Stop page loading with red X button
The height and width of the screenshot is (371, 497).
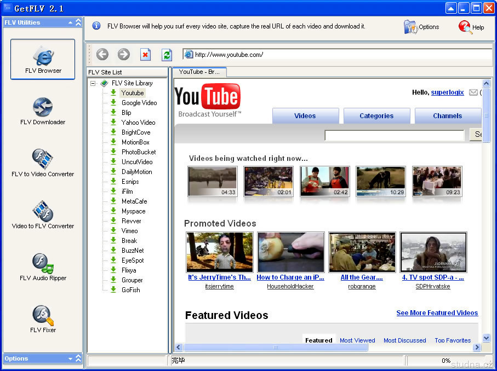click(145, 54)
